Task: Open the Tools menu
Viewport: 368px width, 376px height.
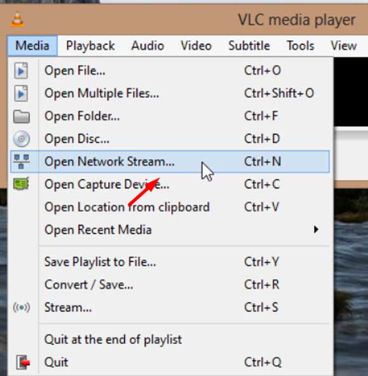Action: 301,46
